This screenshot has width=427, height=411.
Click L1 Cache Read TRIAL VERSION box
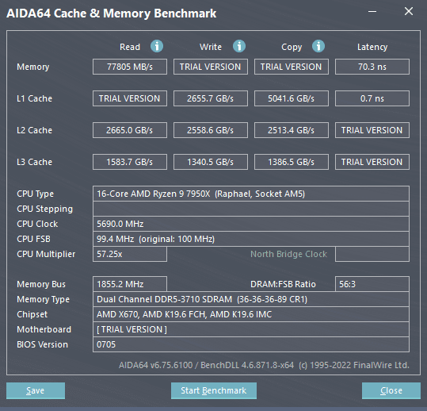(x=130, y=98)
